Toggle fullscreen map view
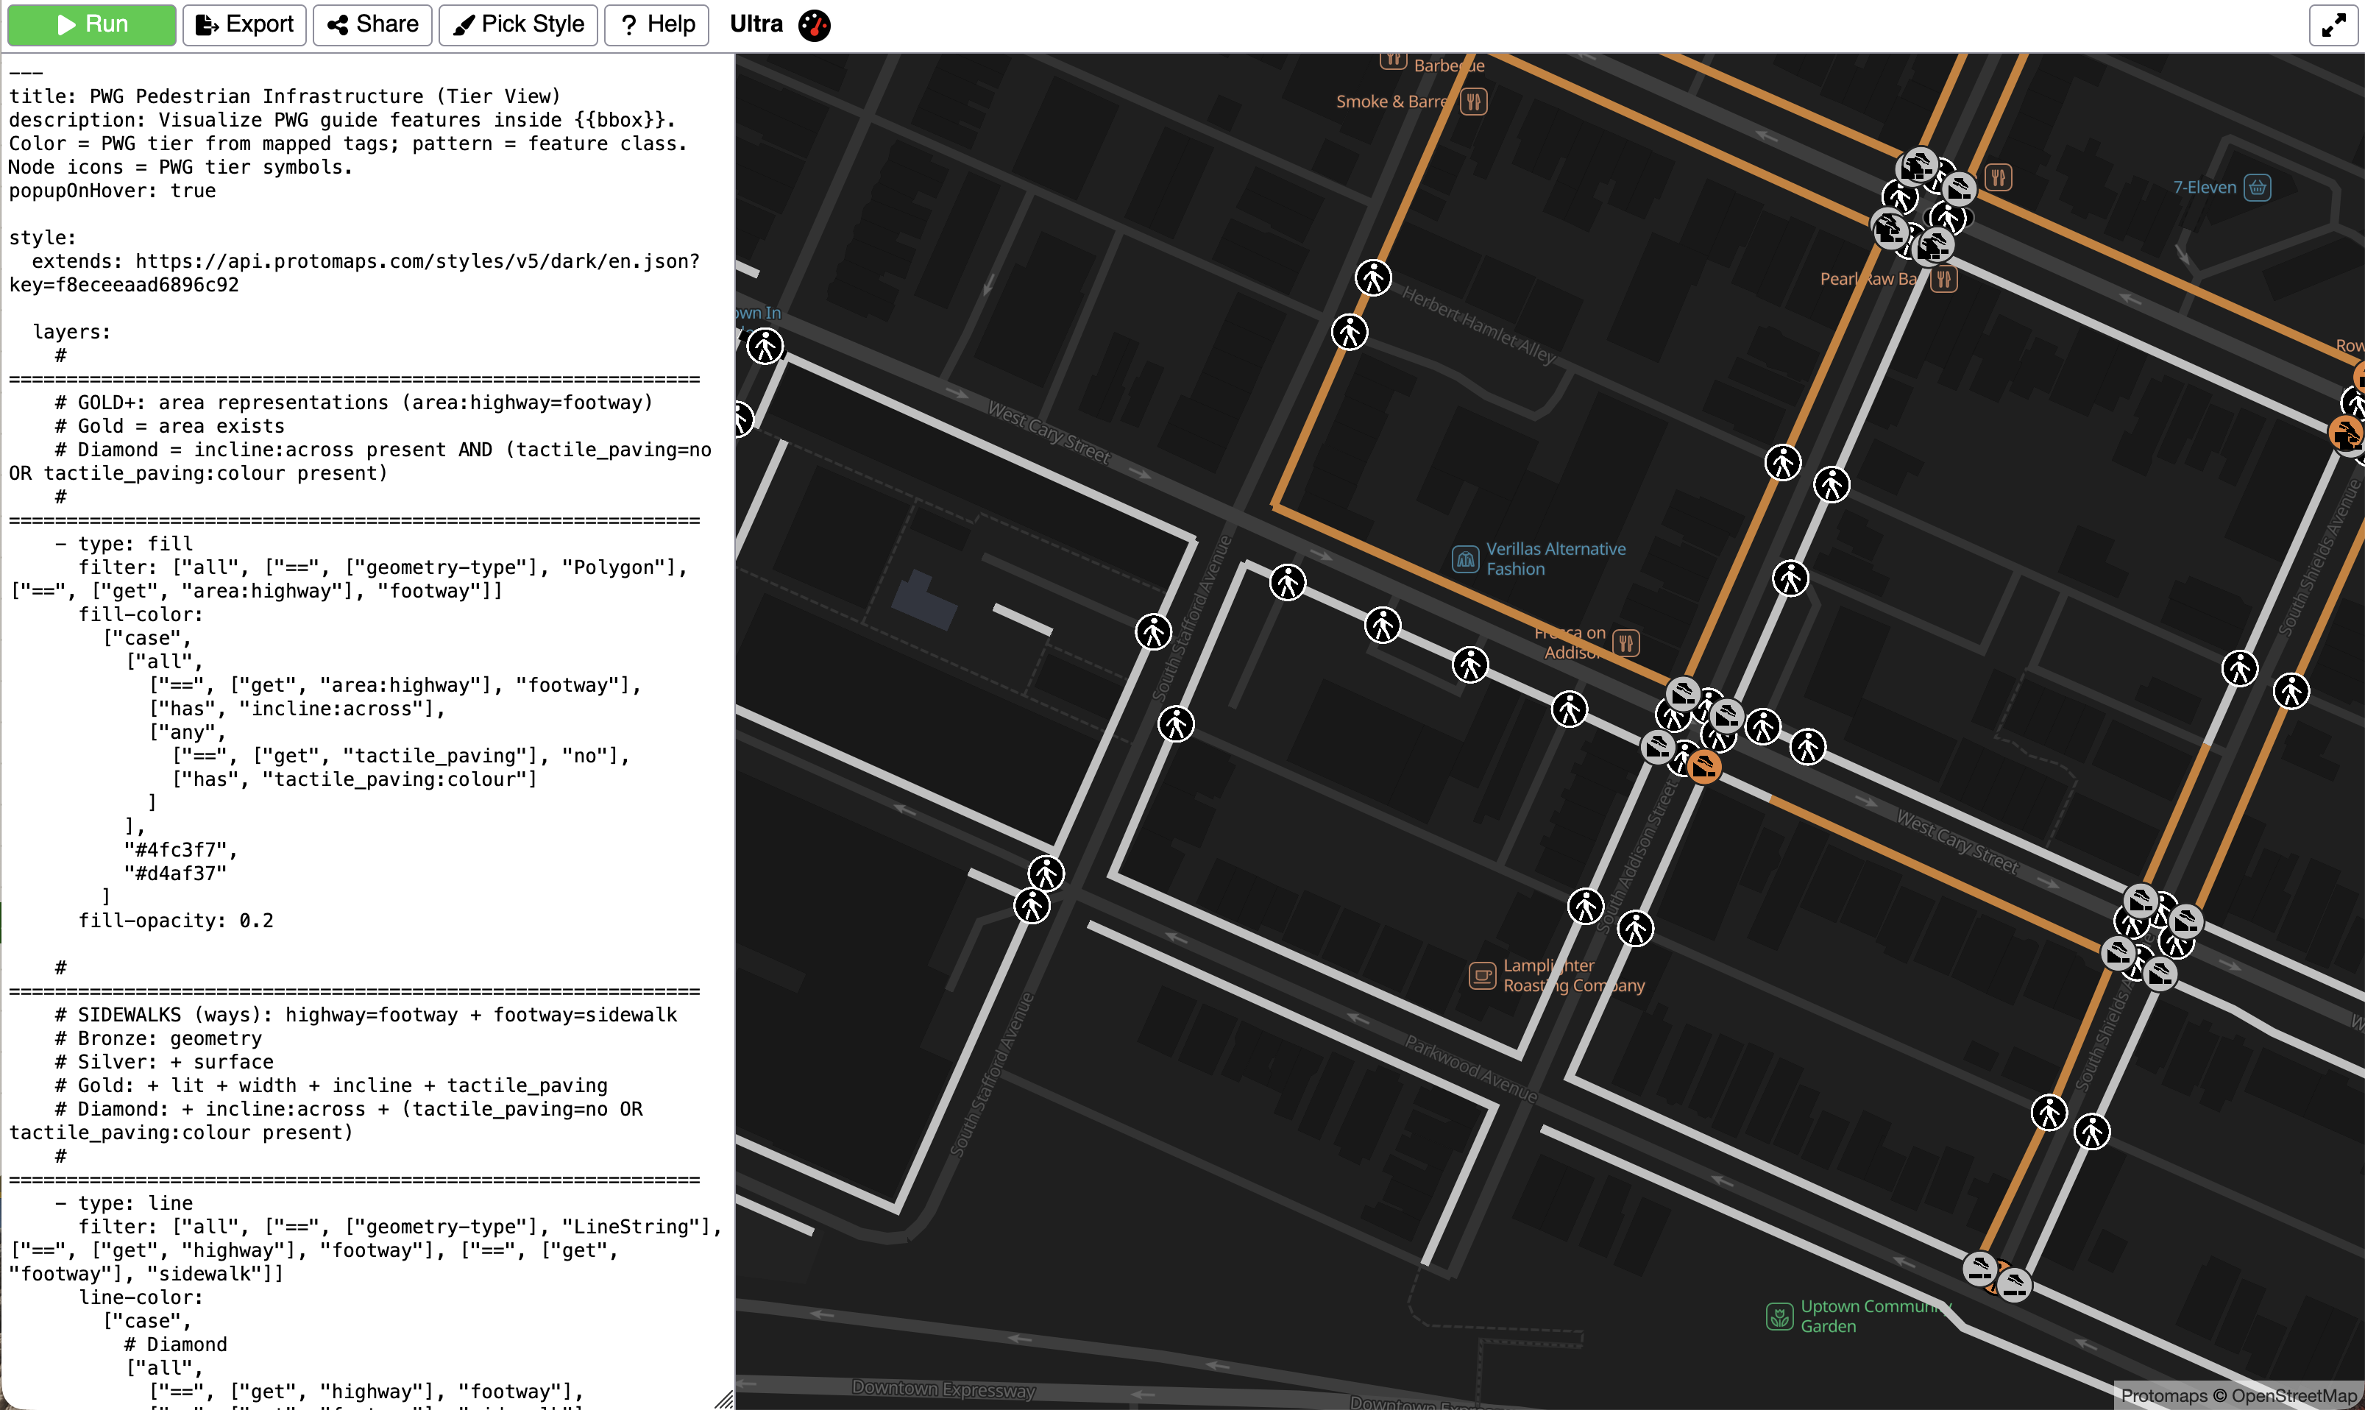The height and width of the screenshot is (1410, 2365). (x=2333, y=26)
